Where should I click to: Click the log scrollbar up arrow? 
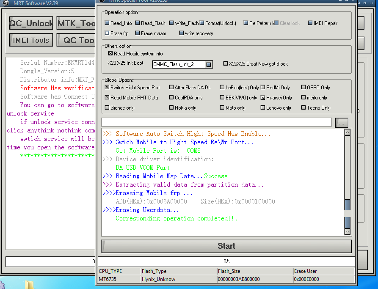coord(348,132)
